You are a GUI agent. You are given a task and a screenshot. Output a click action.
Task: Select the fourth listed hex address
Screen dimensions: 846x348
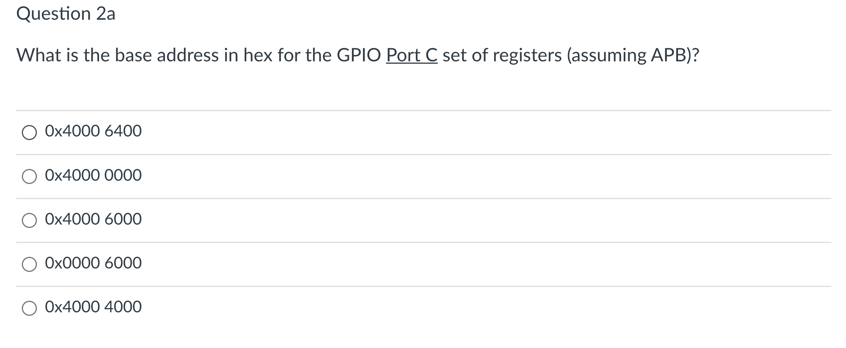coord(93,262)
